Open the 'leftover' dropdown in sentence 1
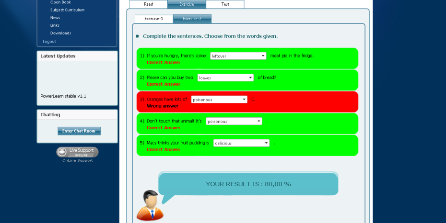The image size is (446, 223). click(238, 56)
